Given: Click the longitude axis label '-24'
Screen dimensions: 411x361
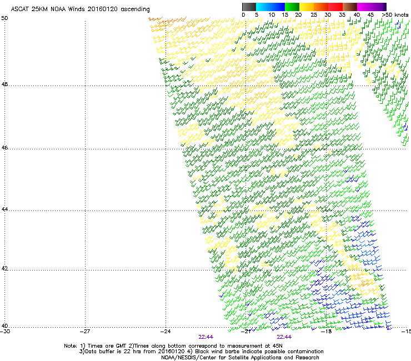Looking at the screenshot, I should click(166, 332).
